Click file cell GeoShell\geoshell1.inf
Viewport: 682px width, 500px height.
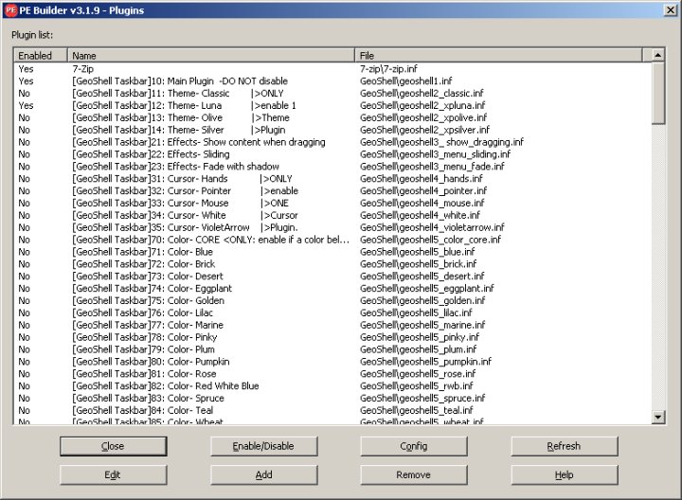point(405,80)
